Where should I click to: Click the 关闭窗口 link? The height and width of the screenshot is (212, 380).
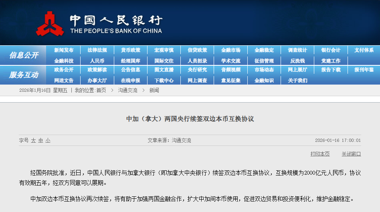coord(351,154)
